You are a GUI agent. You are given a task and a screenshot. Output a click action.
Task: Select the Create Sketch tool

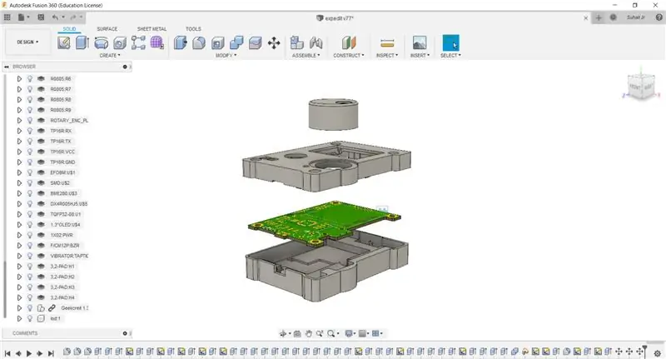pos(64,42)
